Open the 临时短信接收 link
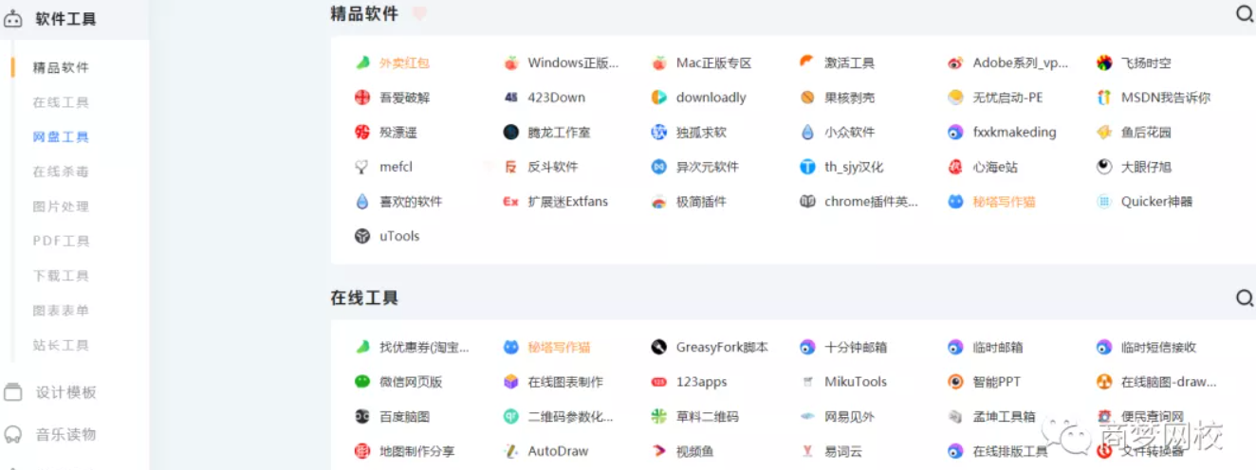Image resolution: width=1256 pixels, height=470 pixels. (1158, 347)
